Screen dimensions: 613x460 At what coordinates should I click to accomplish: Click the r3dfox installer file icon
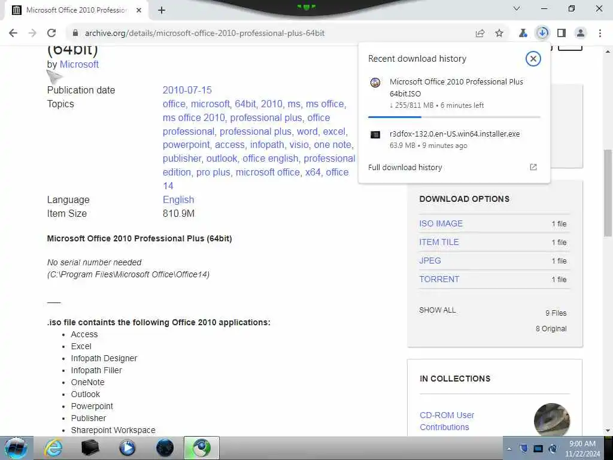point(375,135)
